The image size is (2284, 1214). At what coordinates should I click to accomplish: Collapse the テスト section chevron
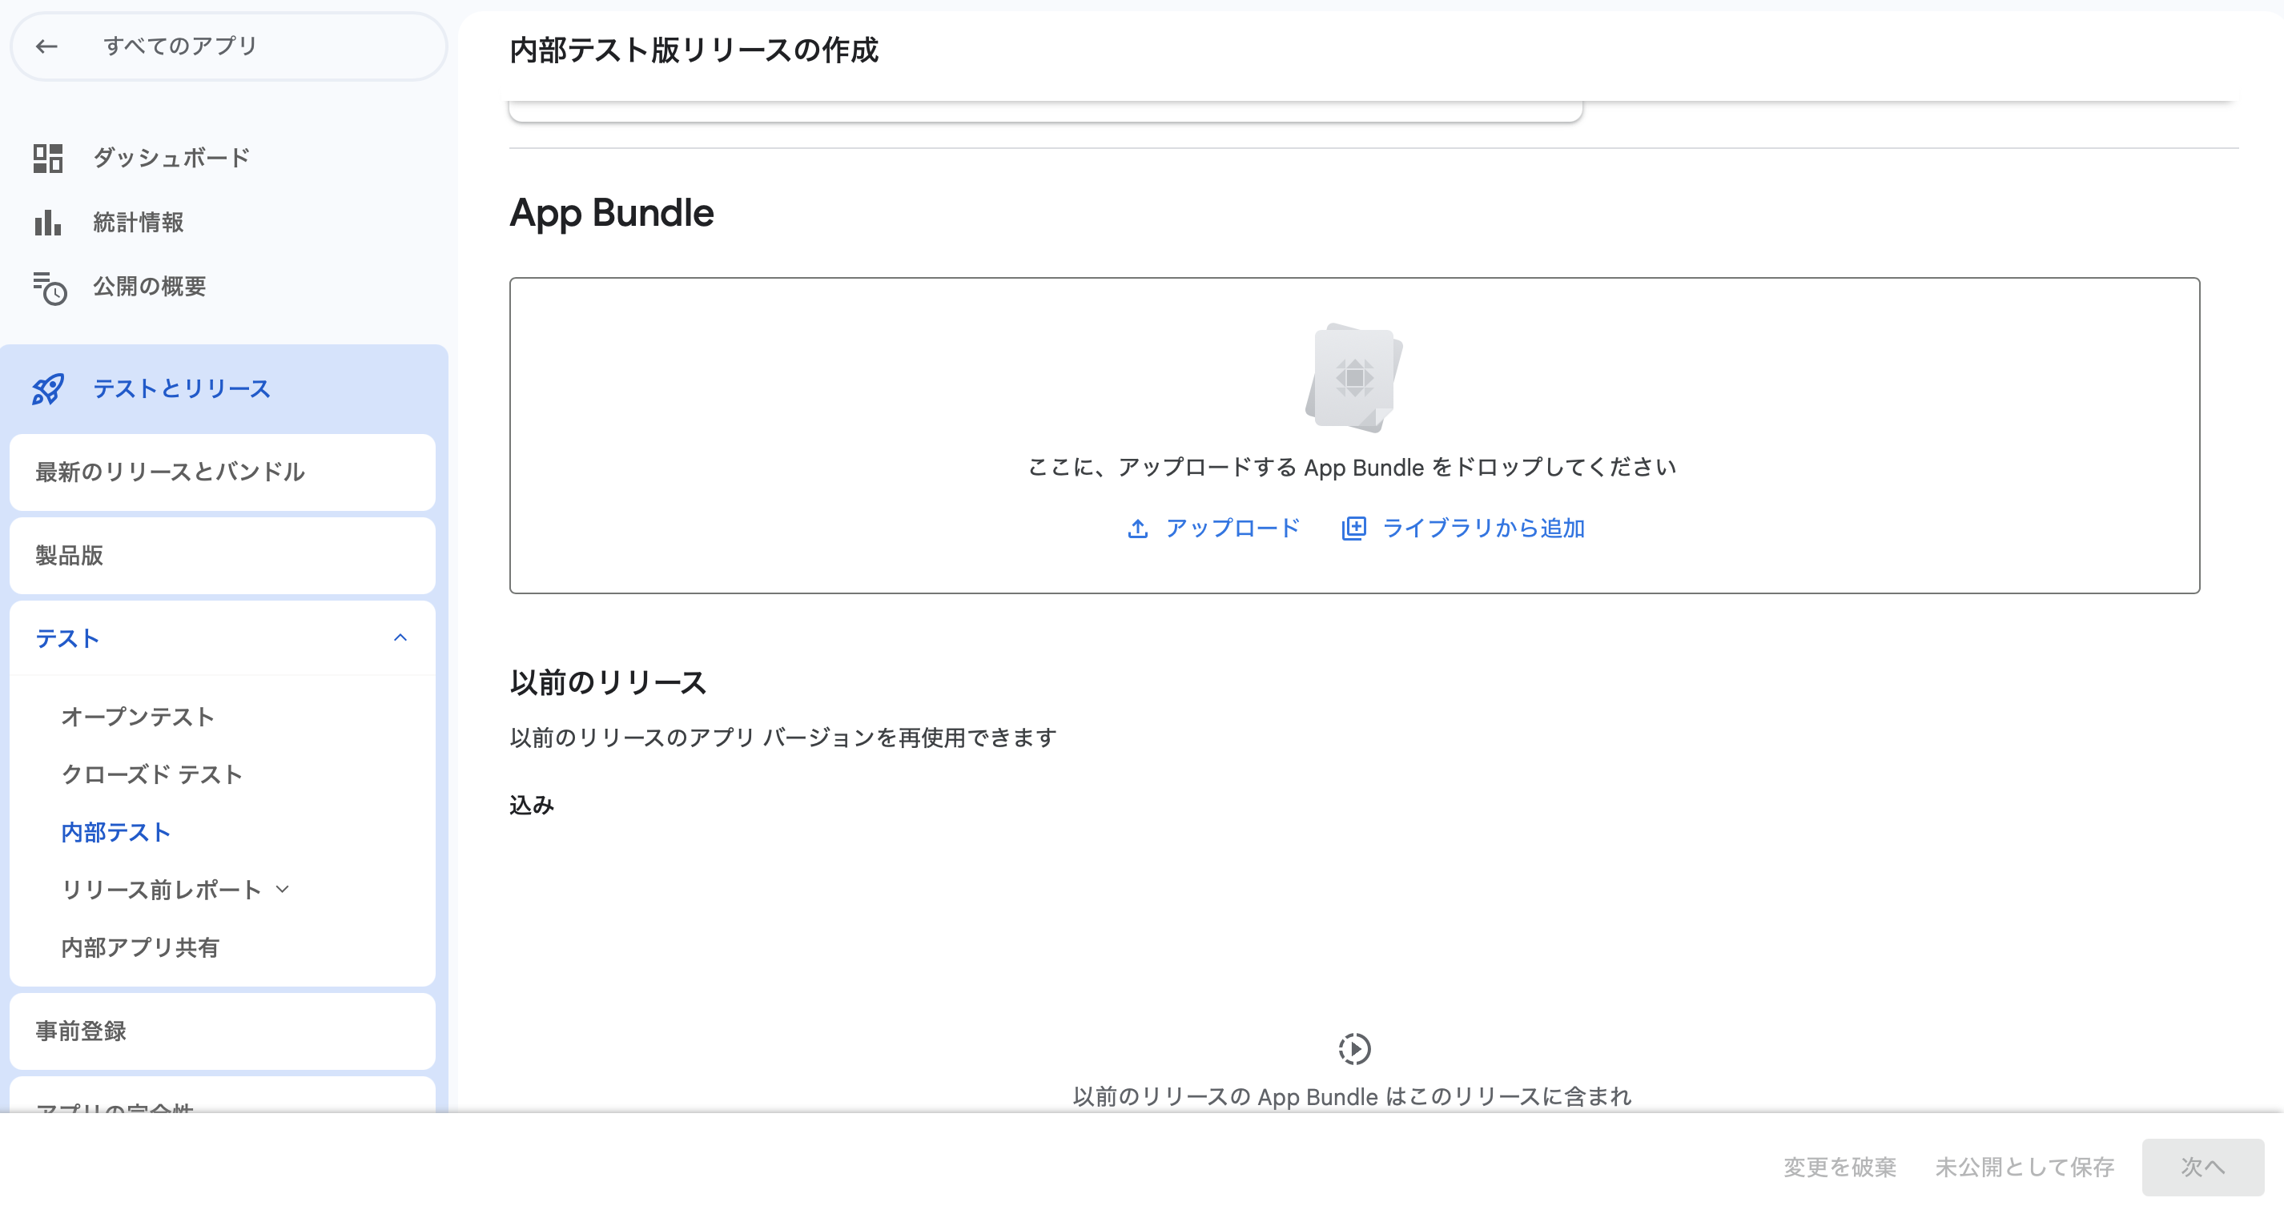coord(400,638)
